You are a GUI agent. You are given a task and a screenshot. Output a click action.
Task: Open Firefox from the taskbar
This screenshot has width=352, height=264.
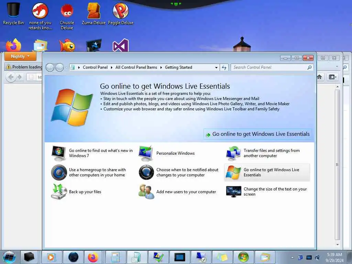93,257
